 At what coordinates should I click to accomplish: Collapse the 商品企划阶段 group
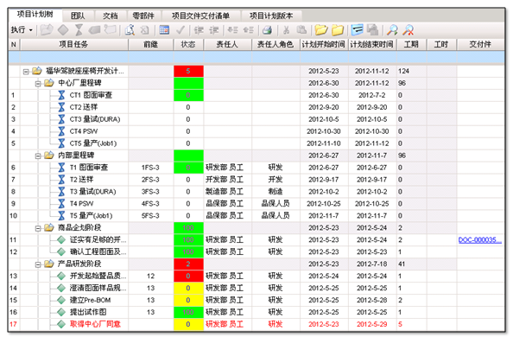click(38, 228)
